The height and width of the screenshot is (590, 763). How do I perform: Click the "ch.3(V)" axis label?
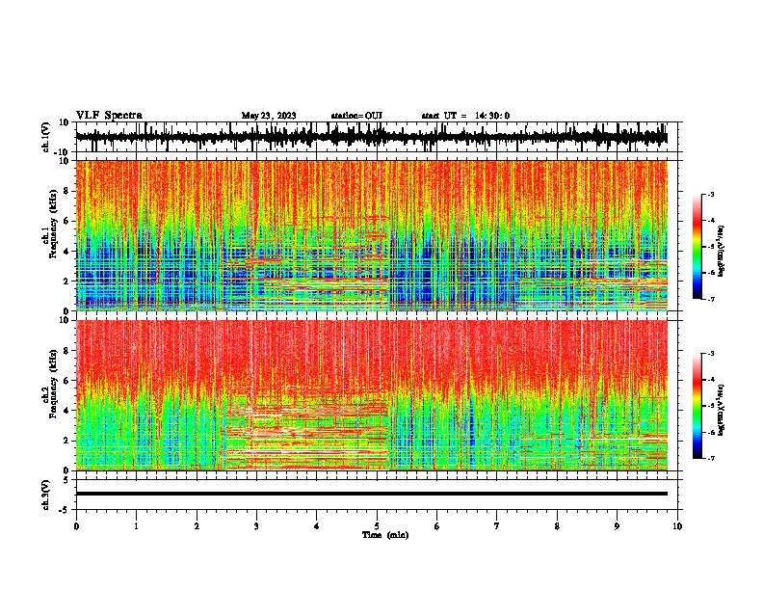[x=46, y=495]
